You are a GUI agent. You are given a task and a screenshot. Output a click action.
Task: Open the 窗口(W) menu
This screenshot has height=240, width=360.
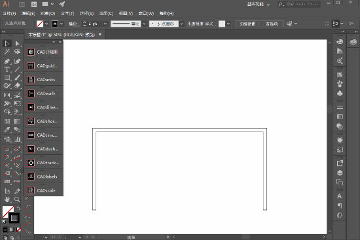[146, 13]
